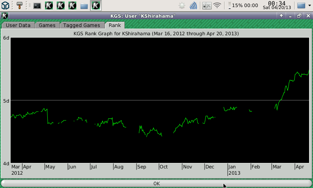313x188 pixels.
Task: Switch to the User Data tab
Action: 18,25
